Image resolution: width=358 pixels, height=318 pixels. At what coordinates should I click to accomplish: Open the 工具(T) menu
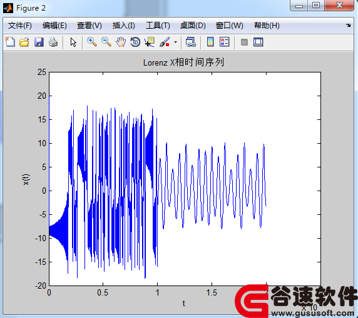[158, 26]
